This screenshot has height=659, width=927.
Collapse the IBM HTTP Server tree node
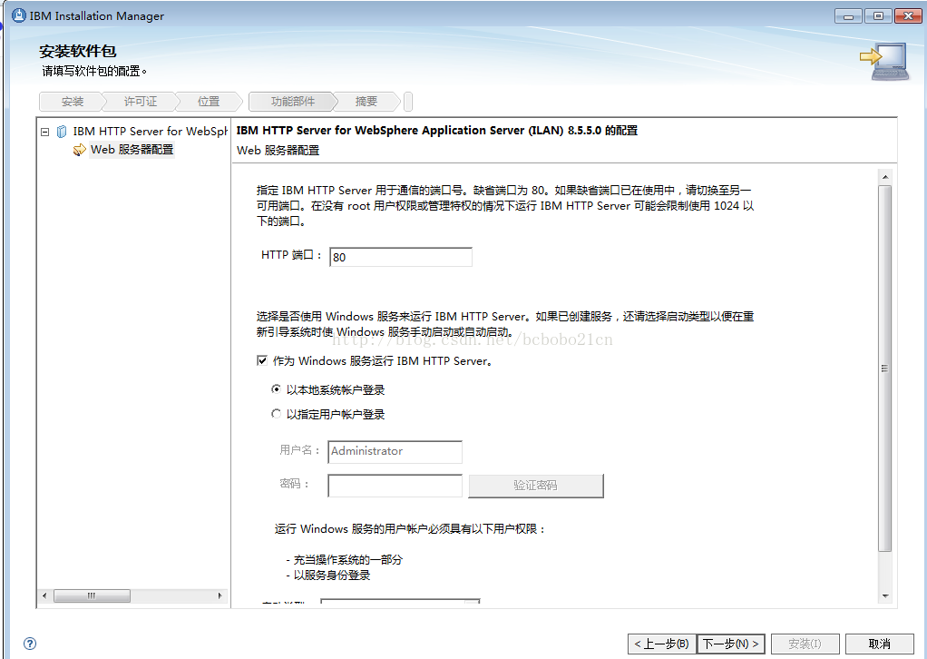45,132
